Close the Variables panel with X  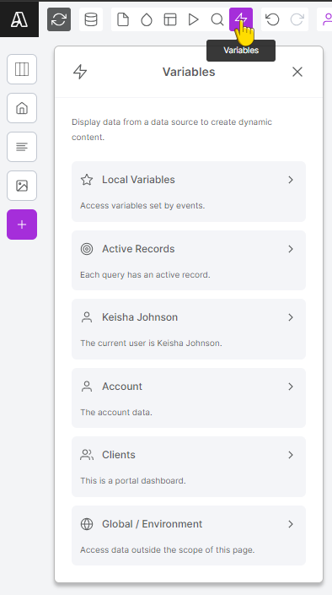tap(297, 72)
